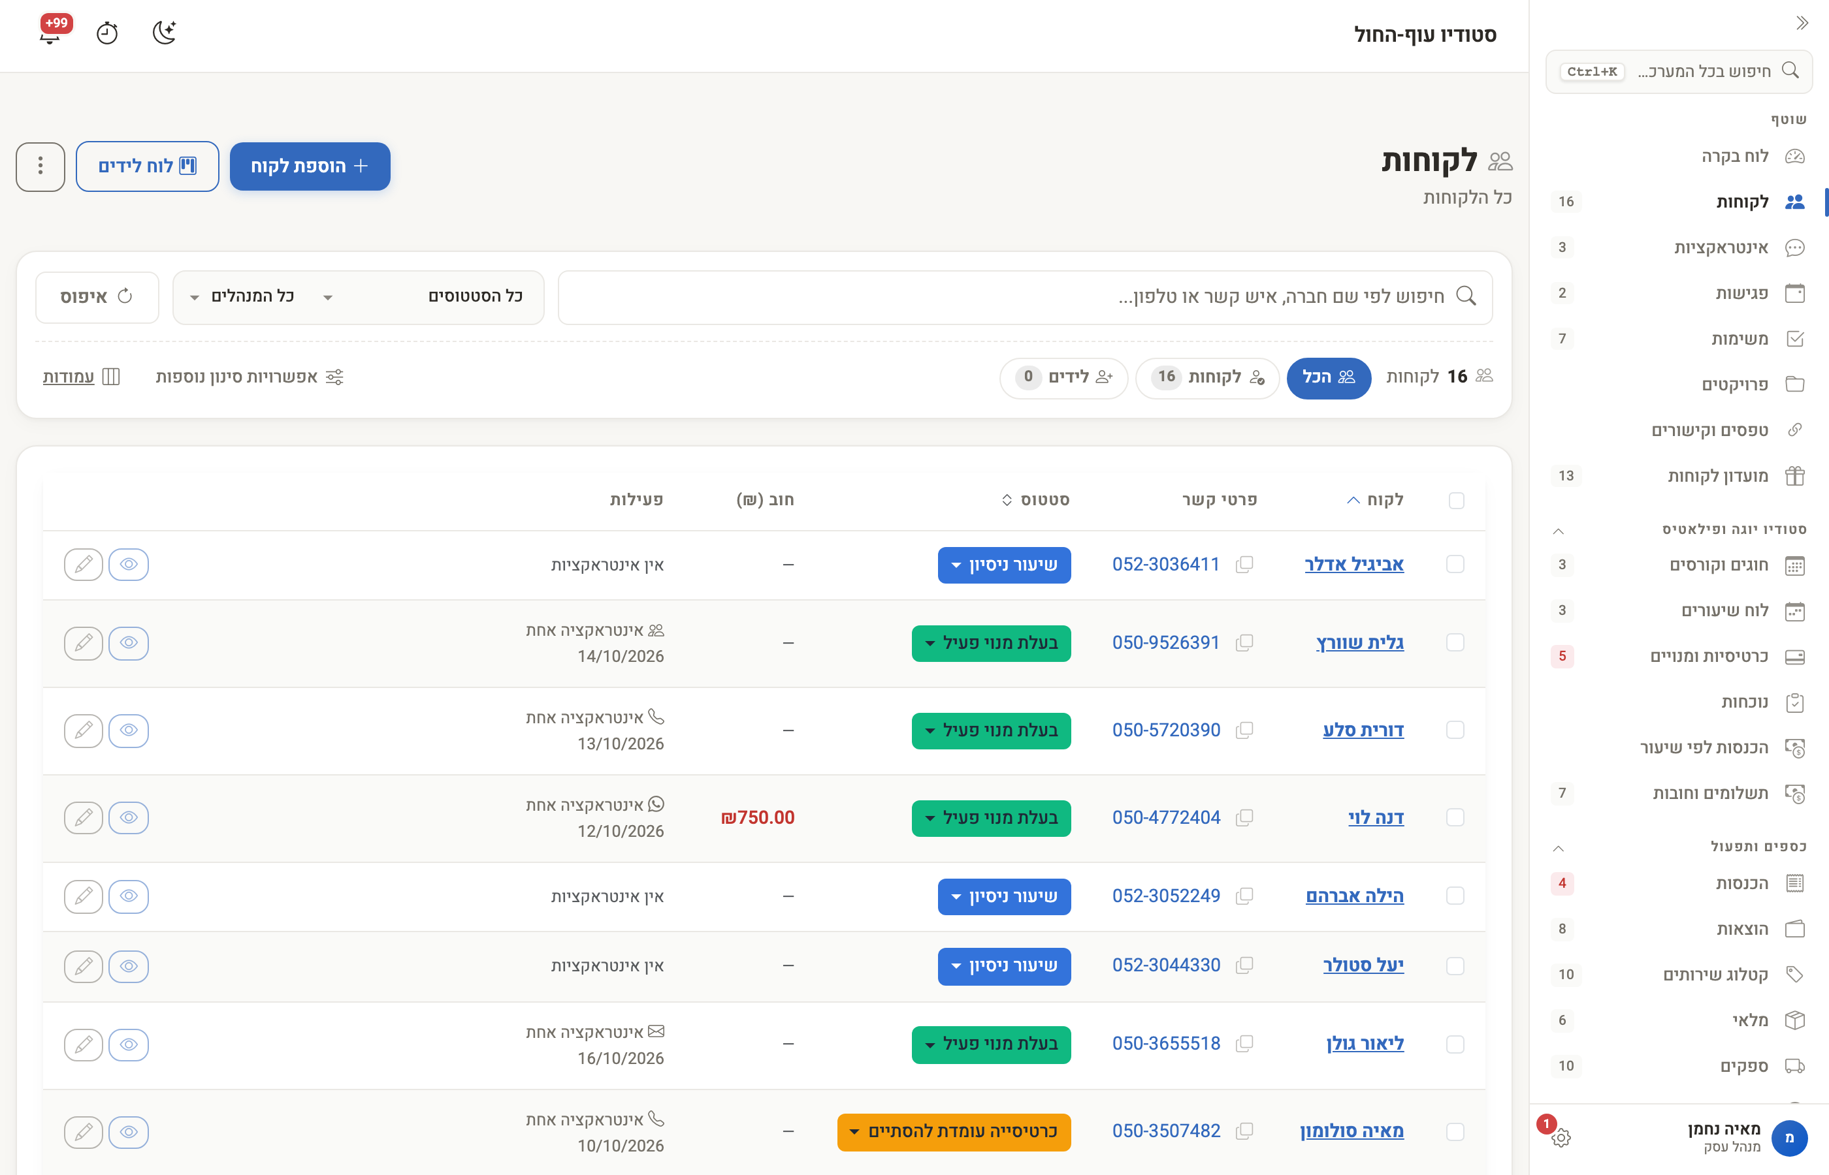Sort table by סטטוס column header
The width and height of the screenshot is (1829, 1175).
coord(1035,500)
